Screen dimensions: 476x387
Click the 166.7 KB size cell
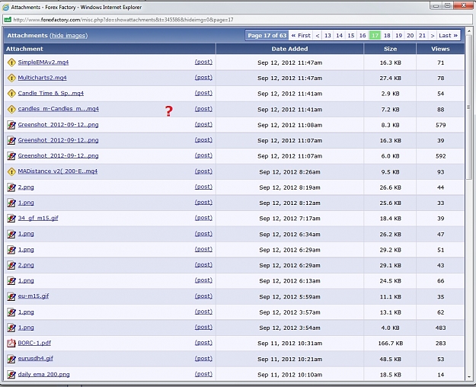click(x=390, y=344)
